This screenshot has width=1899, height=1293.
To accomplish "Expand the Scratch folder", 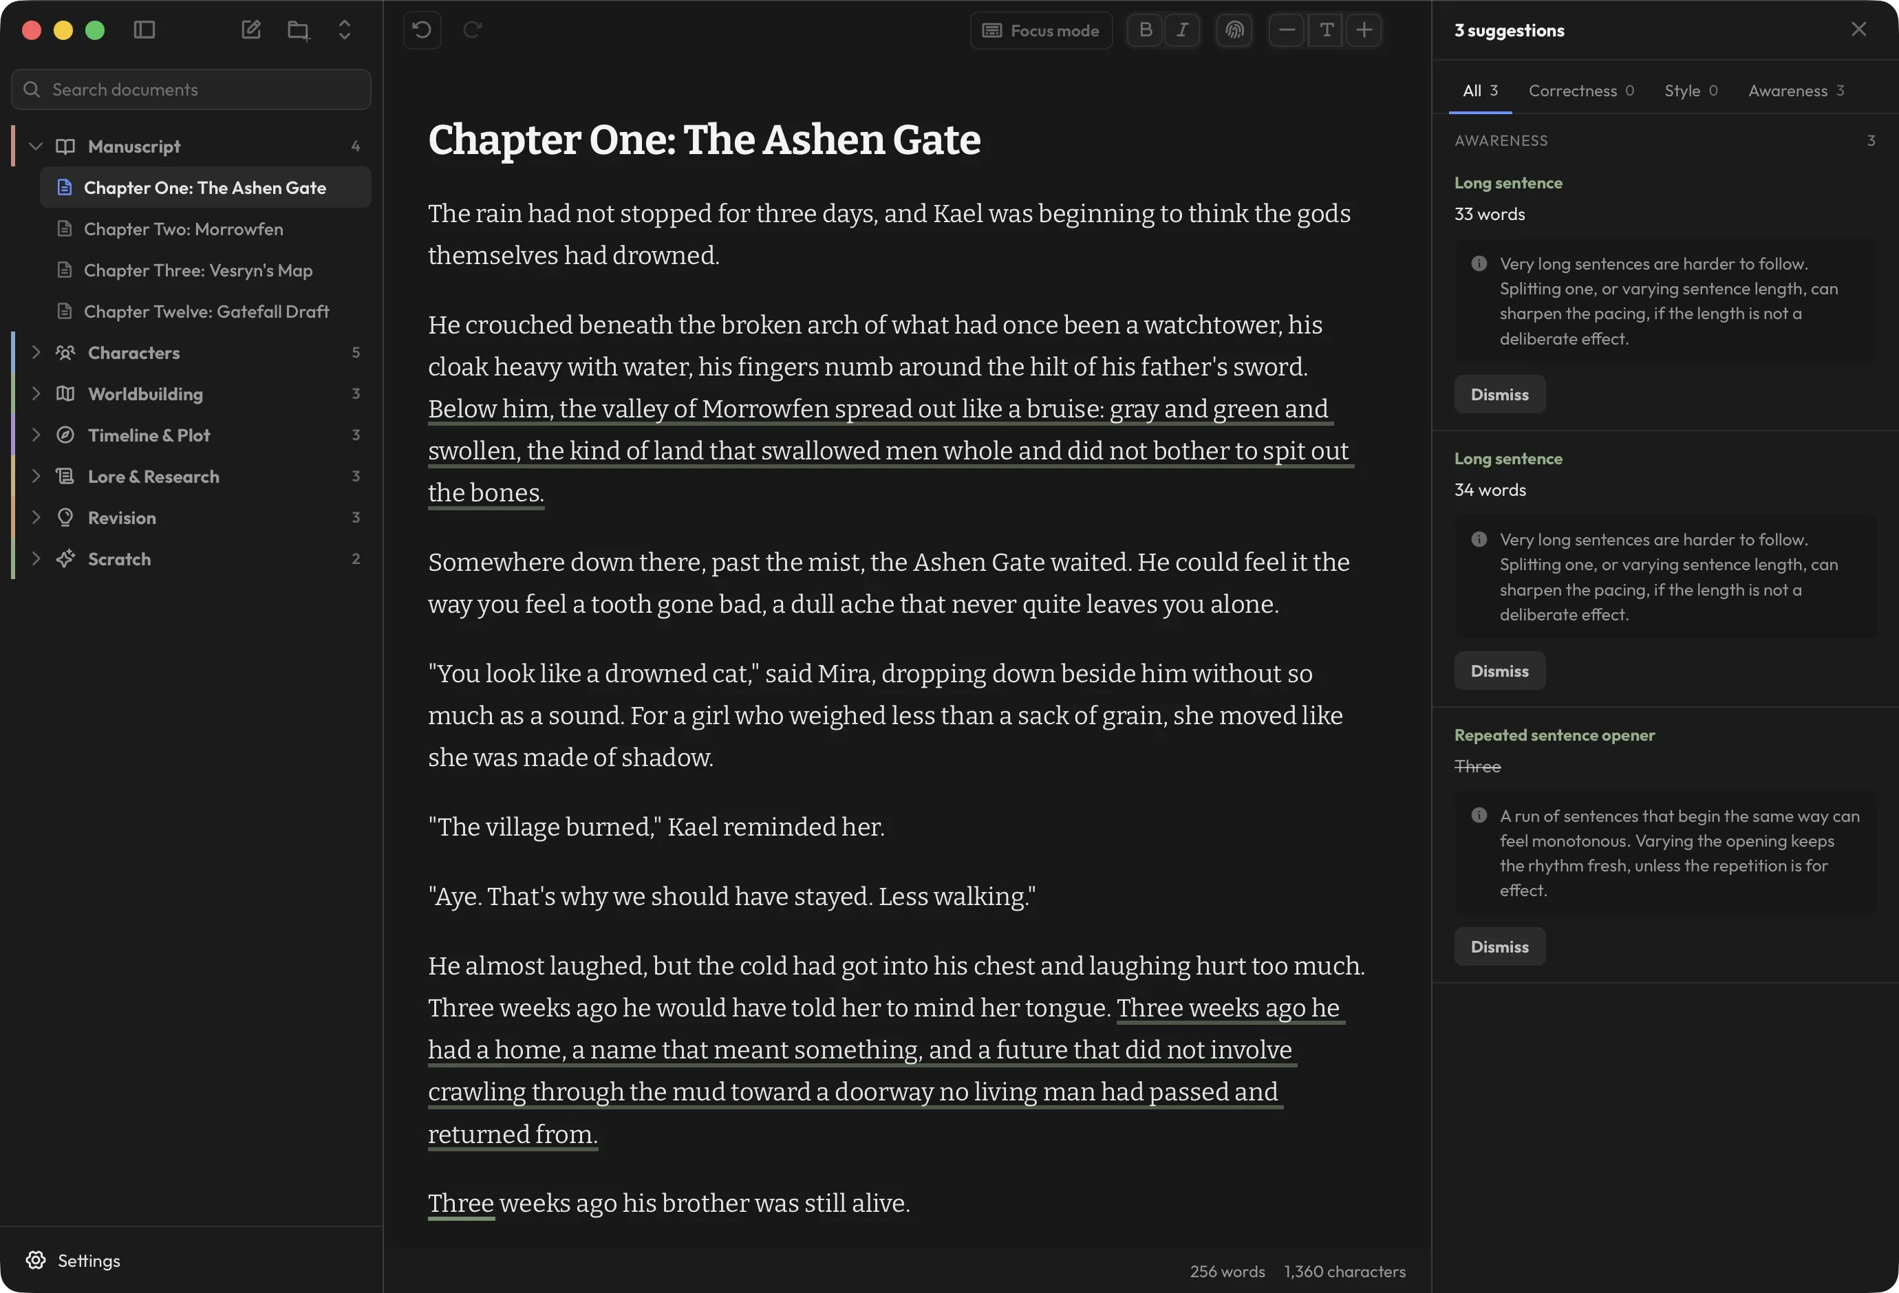I will click(35, 558).
